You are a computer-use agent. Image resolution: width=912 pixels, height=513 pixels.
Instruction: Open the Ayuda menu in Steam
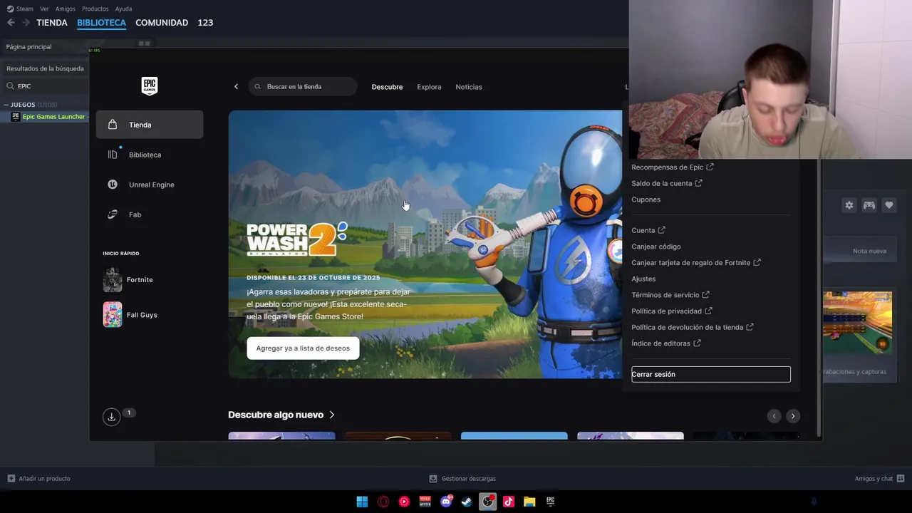pos(123,9)
